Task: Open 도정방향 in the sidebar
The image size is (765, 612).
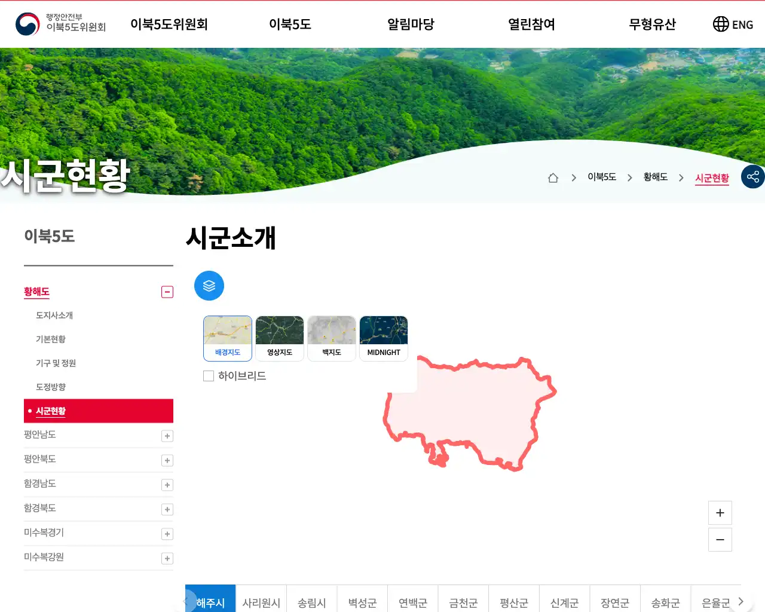Action: (x=51, y=387)
